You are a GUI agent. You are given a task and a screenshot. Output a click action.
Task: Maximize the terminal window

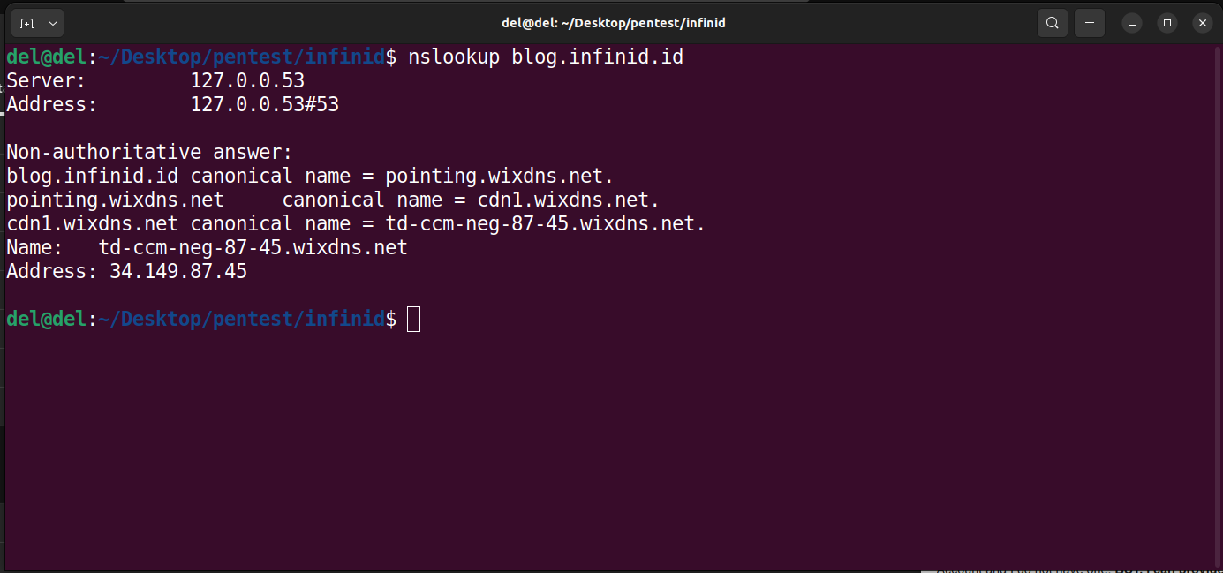click(x=1167, y=23)
